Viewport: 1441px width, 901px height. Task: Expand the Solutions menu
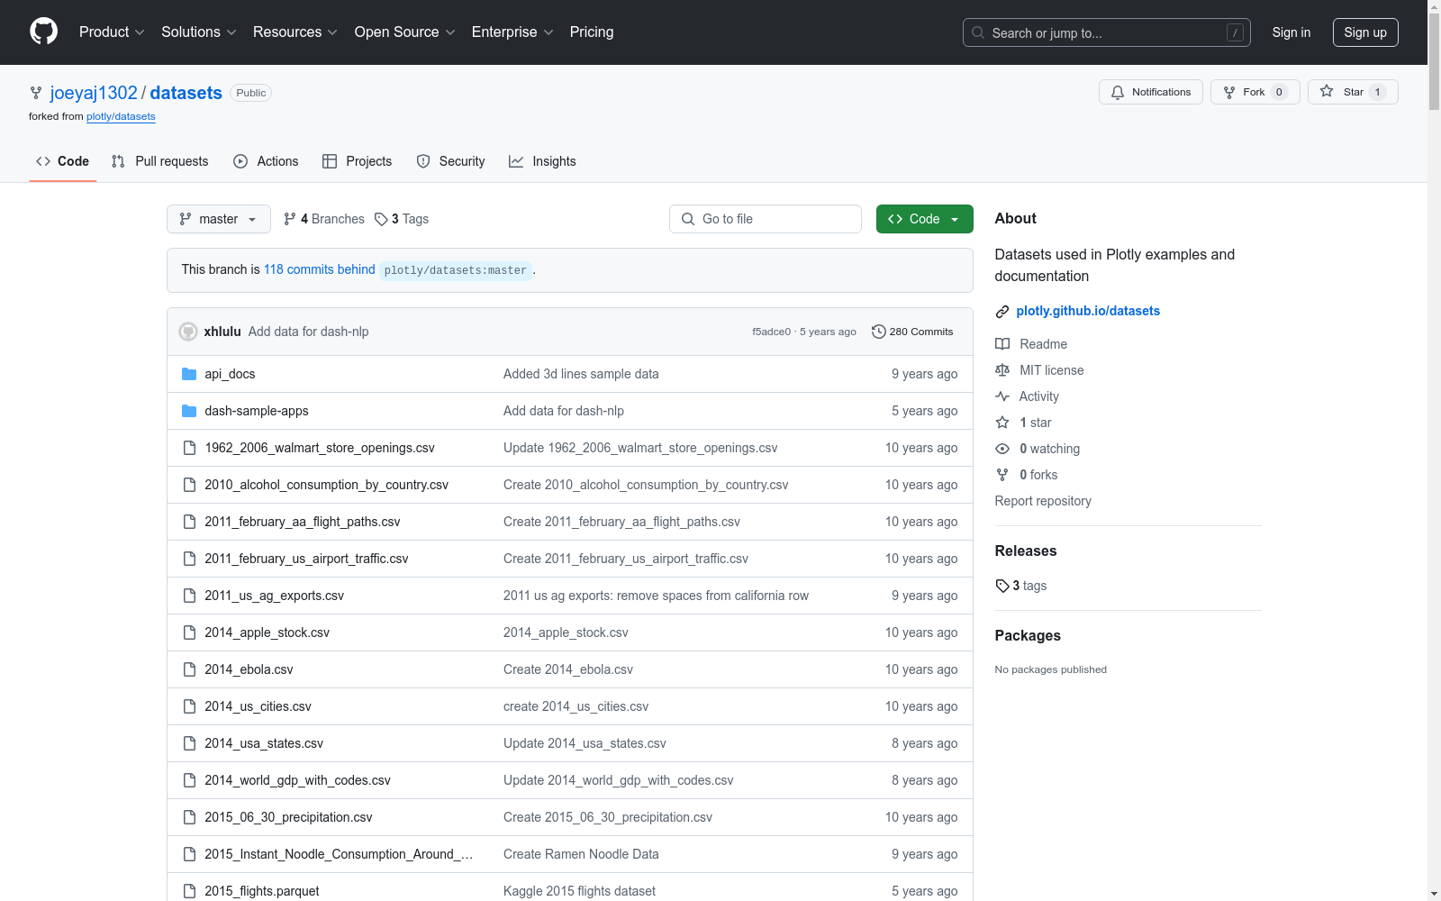pyautogui.click(x=199, y=32)
